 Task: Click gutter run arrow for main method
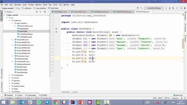[56, 32]
